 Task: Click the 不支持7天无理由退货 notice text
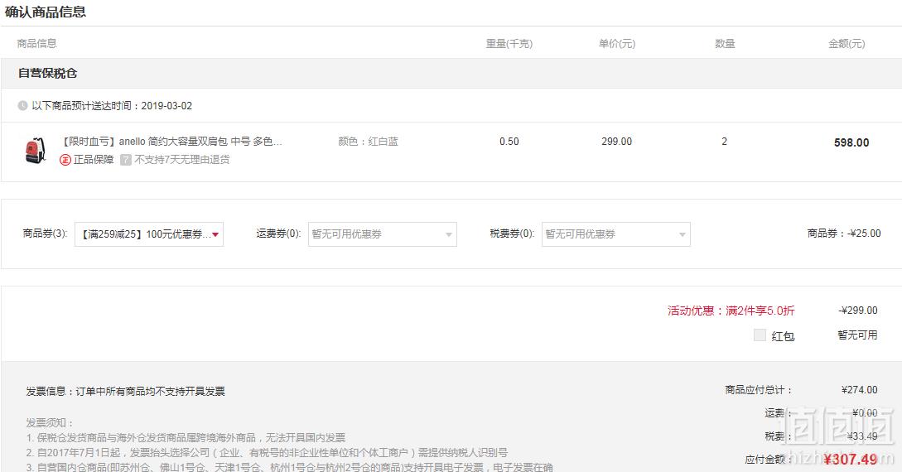pos(181,160)
